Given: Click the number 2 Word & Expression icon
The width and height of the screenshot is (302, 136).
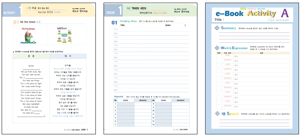Looking at the screenshot, I should pos(217,48).
